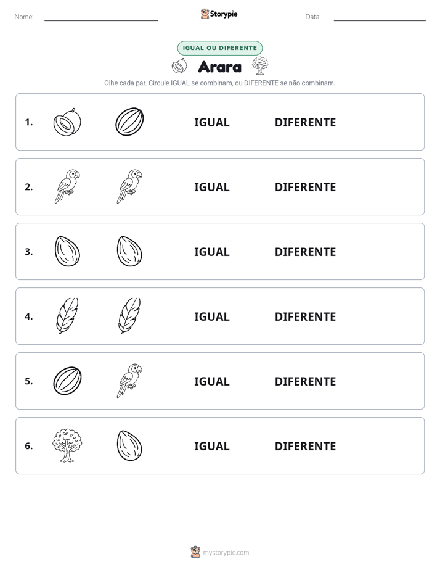Choose DIFERENTE for row 1

pyautogui.click(x=305, y=123)
